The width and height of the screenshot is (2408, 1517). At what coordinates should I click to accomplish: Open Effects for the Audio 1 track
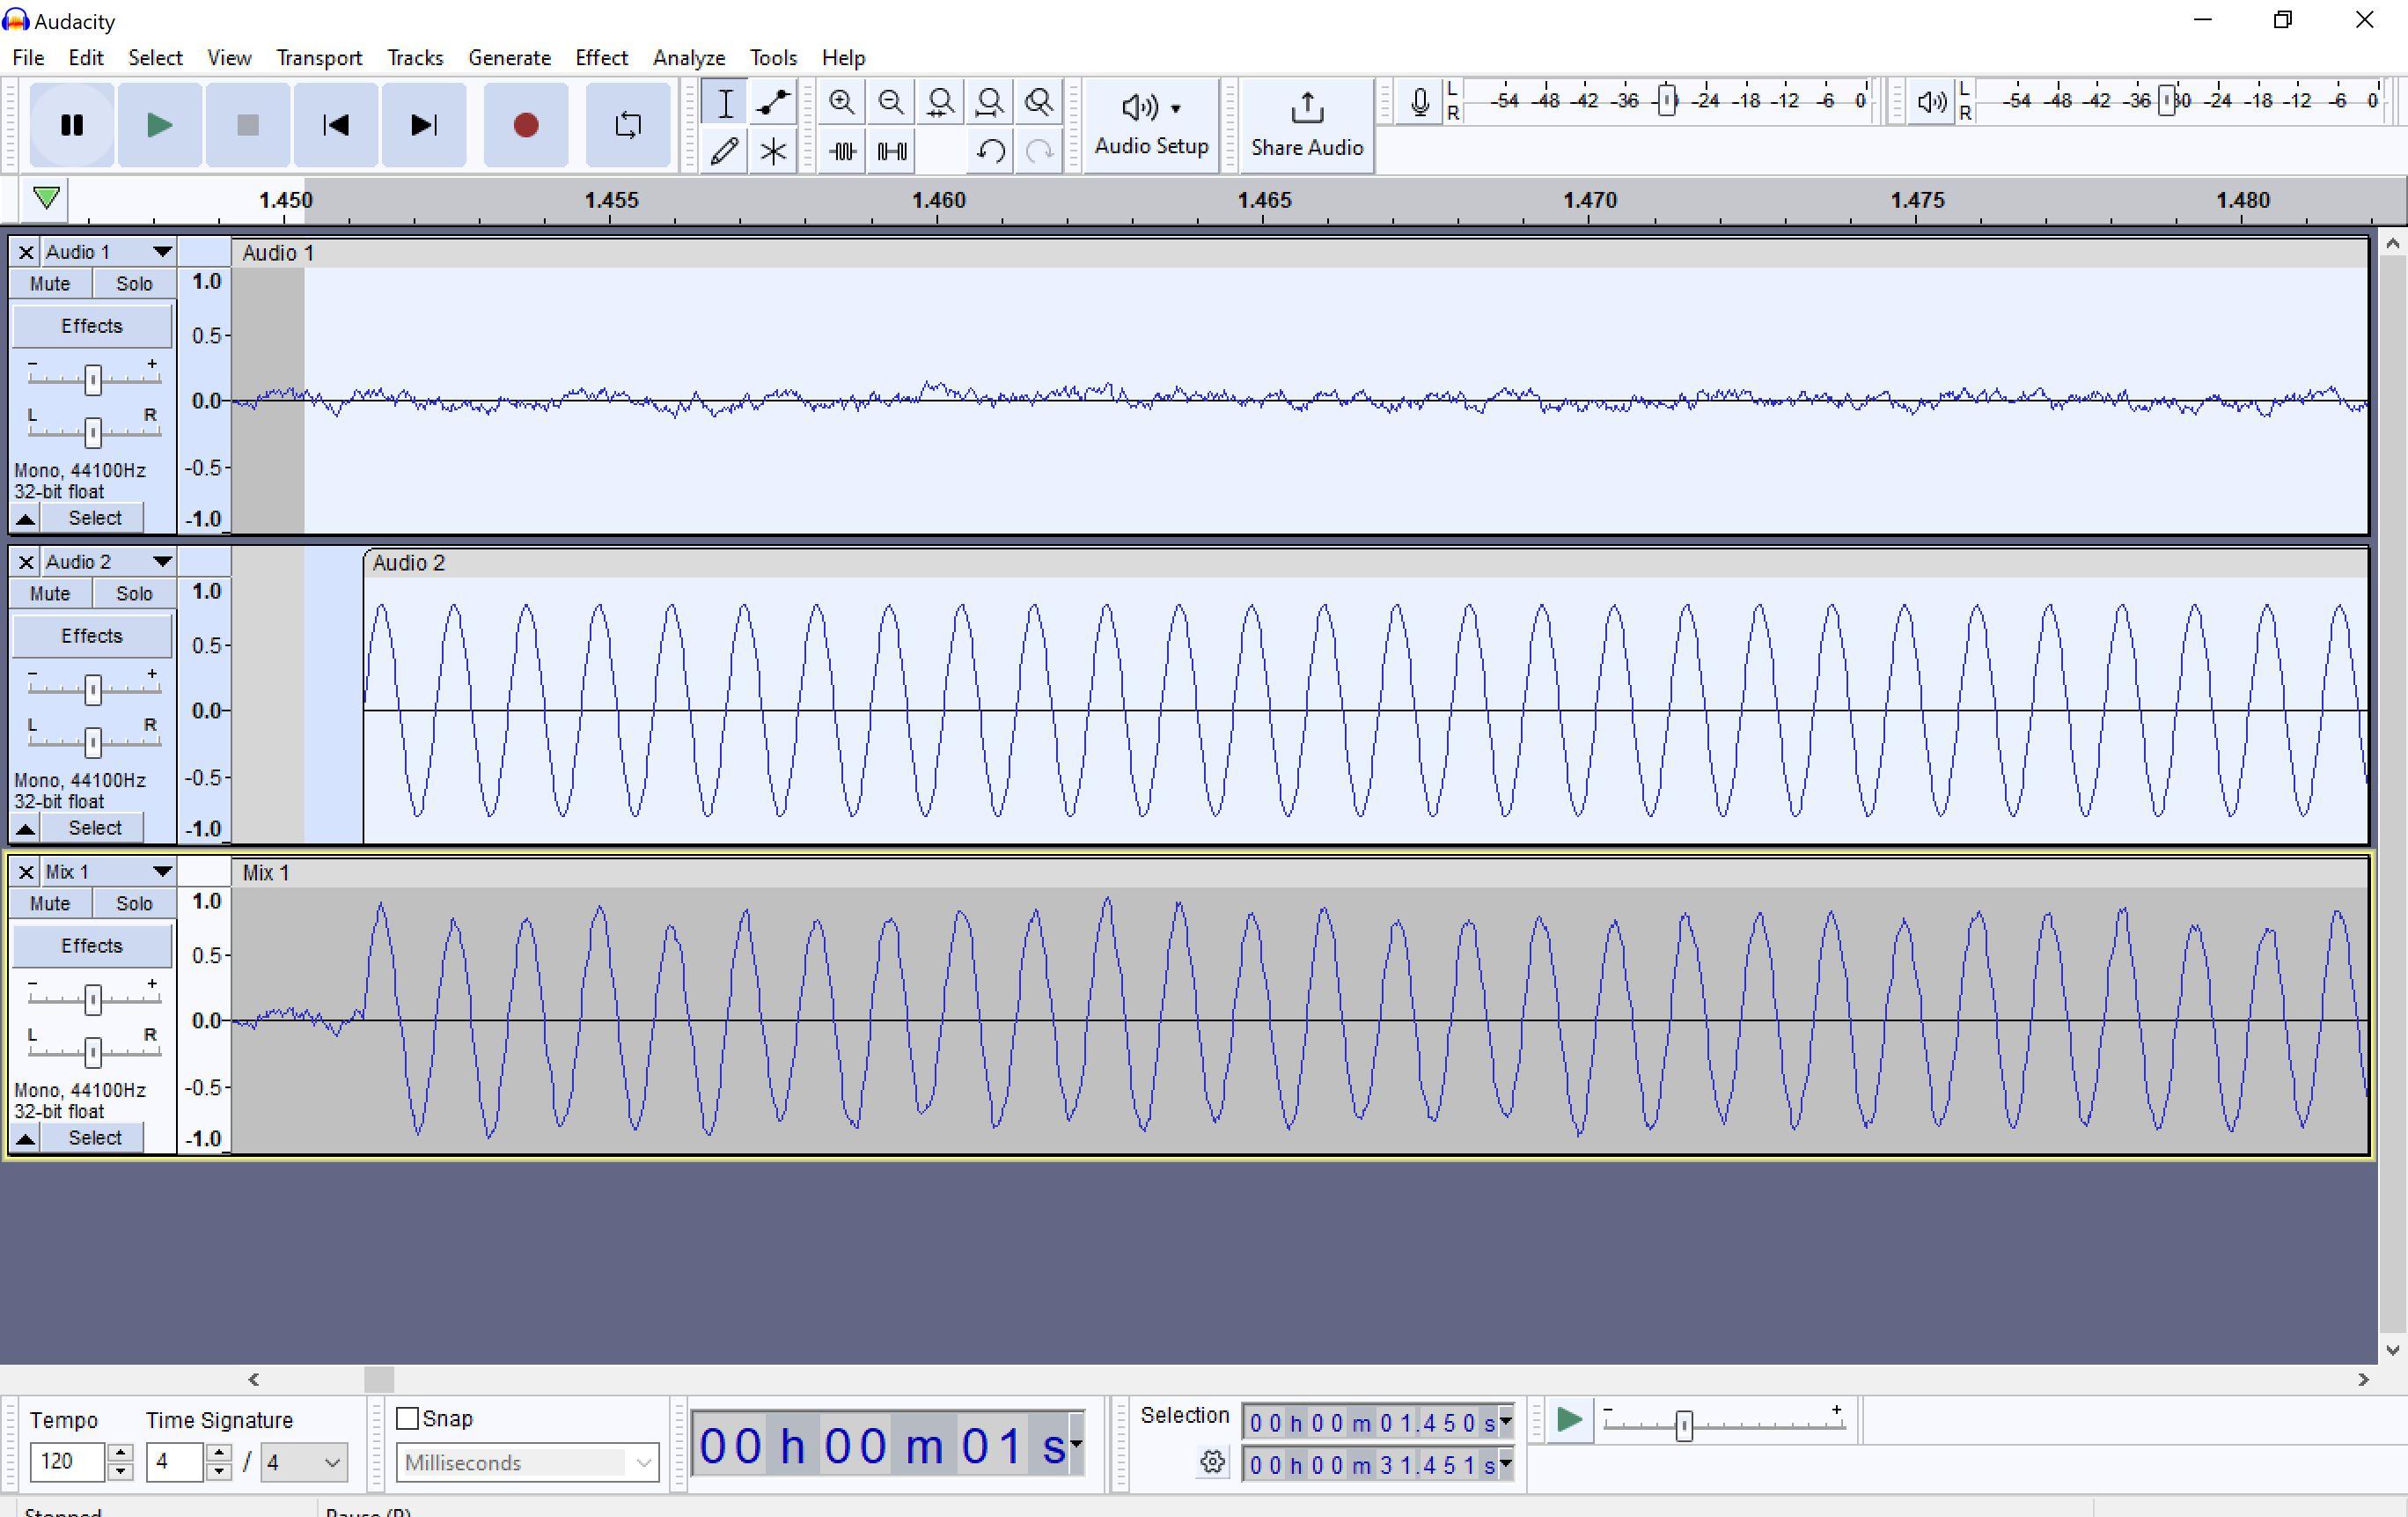coord(91,327)
